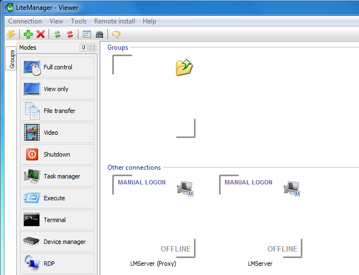Click the LiteManager title bar app icon
Screen dimensions: 359x275
9,8
